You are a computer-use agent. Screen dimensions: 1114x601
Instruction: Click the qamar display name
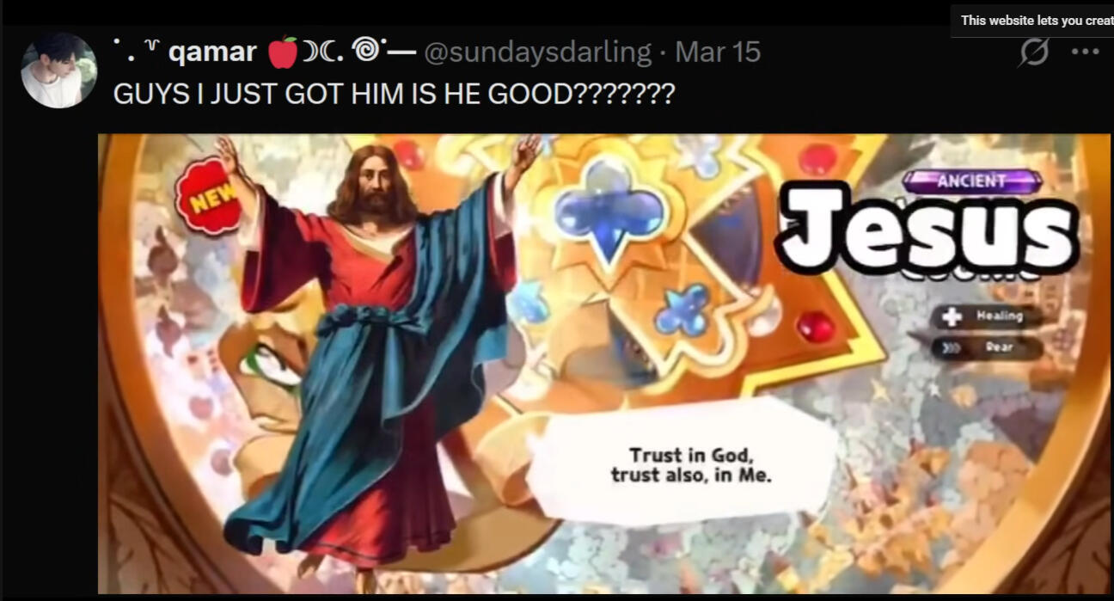pos(212,53)
